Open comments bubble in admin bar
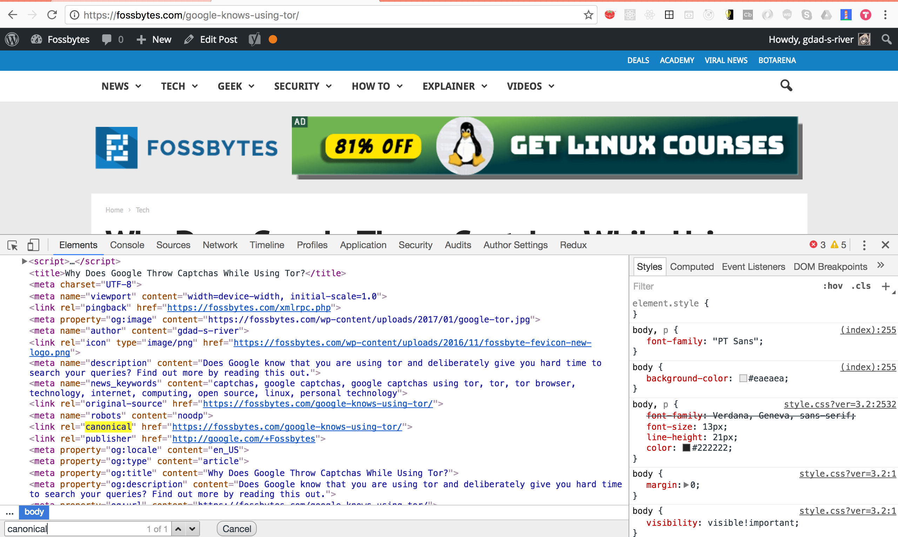898x537 pixels. (x=112, y=39)
